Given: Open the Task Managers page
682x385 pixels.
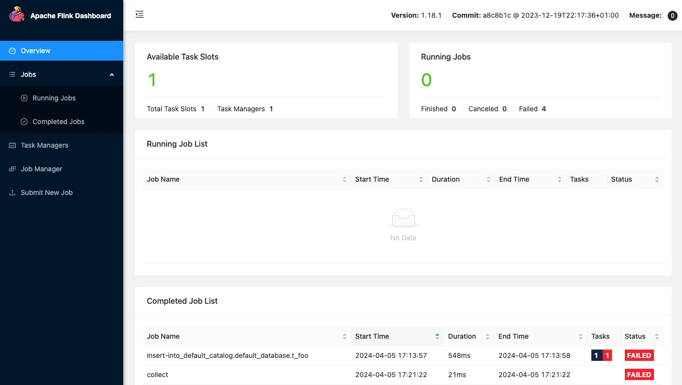Looking at the screenshot, I should click(44, 145).
